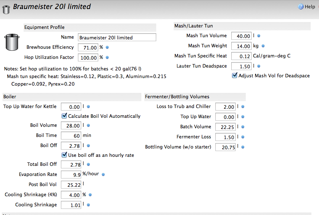The width and height of the screenshot is (319, 215).
Task: Toggle Use boil off as an hourly rate
Action: pyautogui.click(x=64, y=155)
